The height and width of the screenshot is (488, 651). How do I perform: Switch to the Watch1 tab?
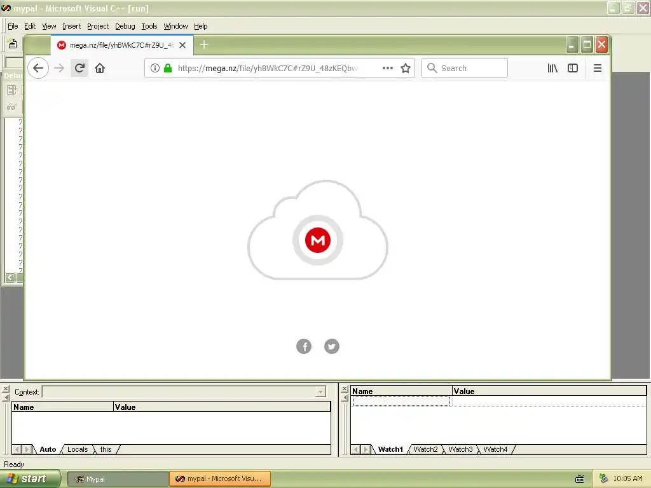(390, 449)
